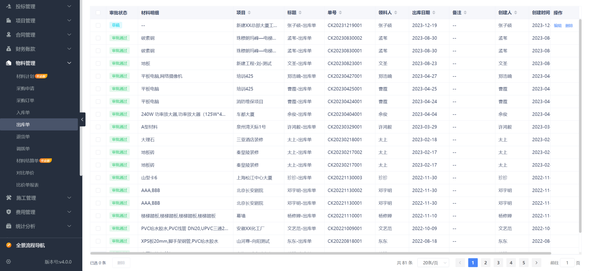Go to page 2
This screenshot has height=271, width=589.
(x=485, y=263)
